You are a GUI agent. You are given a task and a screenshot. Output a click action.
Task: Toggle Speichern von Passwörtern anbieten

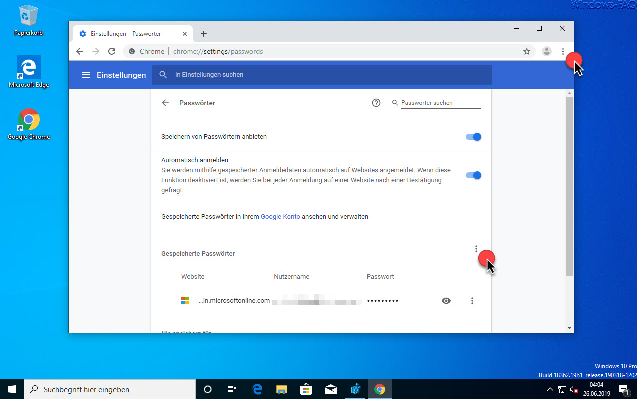[473, 137]
